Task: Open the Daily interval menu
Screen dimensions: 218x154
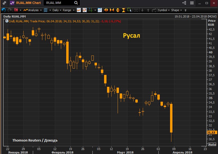Action: [55, 10]
